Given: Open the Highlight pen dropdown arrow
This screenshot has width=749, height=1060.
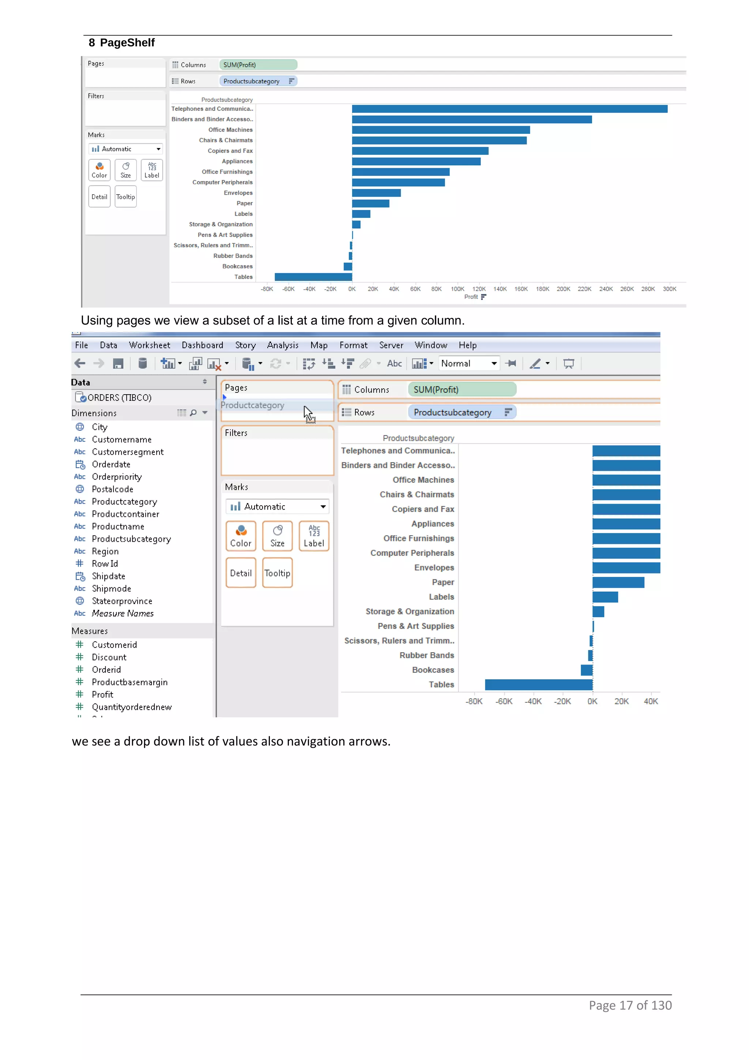Looking at the screenshot, I should [548, 363].
